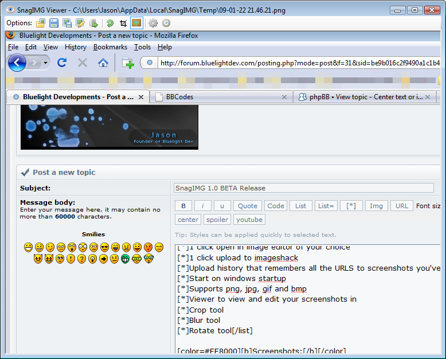Reload the forum page
Viewport: 446px width, 359px height.
[62, 63]
